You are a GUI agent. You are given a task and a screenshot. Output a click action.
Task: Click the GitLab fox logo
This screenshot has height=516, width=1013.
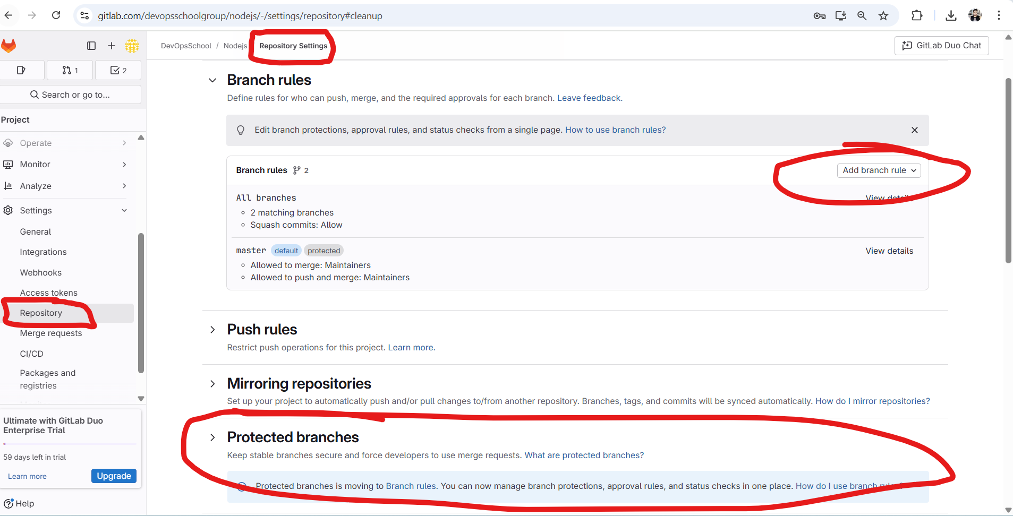(8, 46)
